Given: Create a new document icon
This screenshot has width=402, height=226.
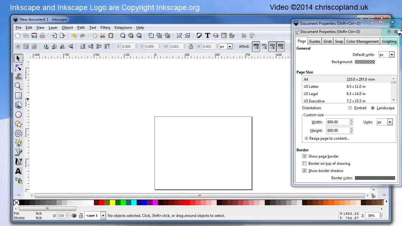Looking at the screenshot, I should pyautogui.click(x=18, y=35).
